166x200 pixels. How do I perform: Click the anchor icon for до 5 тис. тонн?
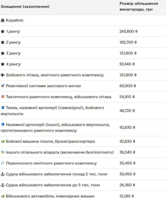3,185
